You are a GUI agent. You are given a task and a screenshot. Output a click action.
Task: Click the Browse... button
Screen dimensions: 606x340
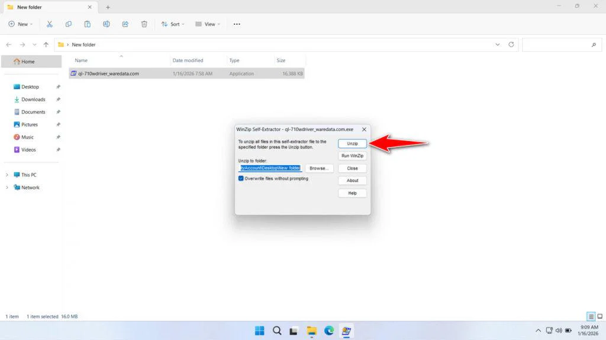pos(319,168)
